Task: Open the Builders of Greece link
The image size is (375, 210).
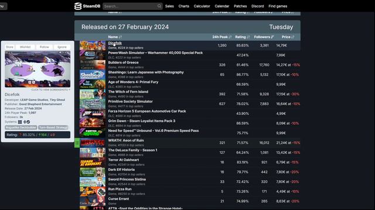Action: pyautogui.click(x=123, y=62)
